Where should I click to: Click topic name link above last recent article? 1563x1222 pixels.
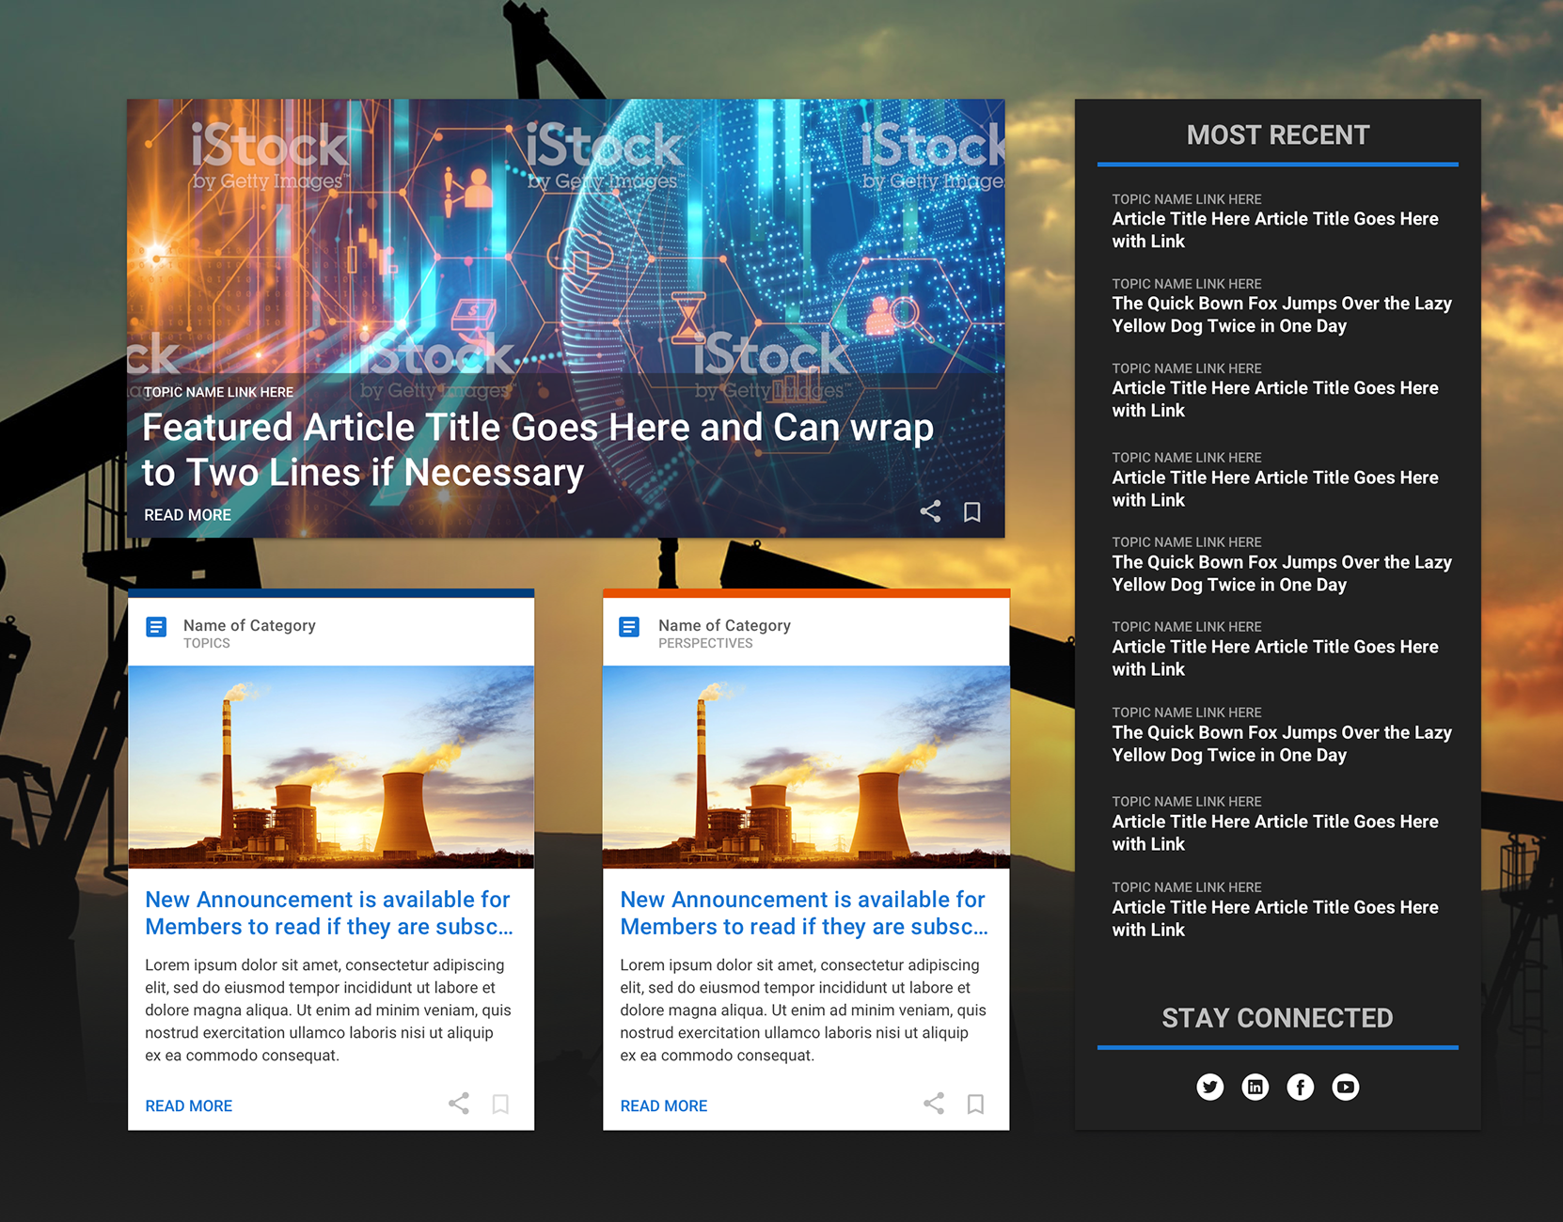pos(1187,887)
